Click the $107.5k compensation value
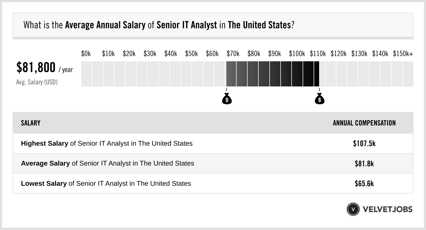Screen dimensions: 426x230 click(364, 144)
